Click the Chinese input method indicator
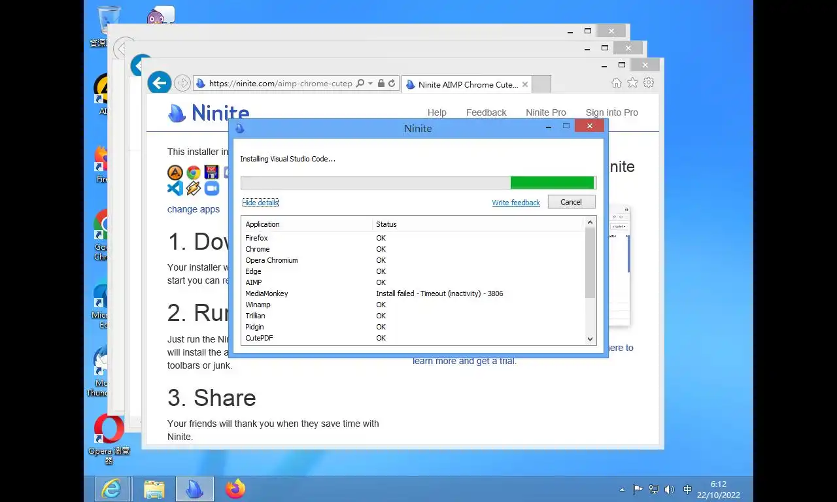The width and height of the screenshot is (837, 502). 687,490
